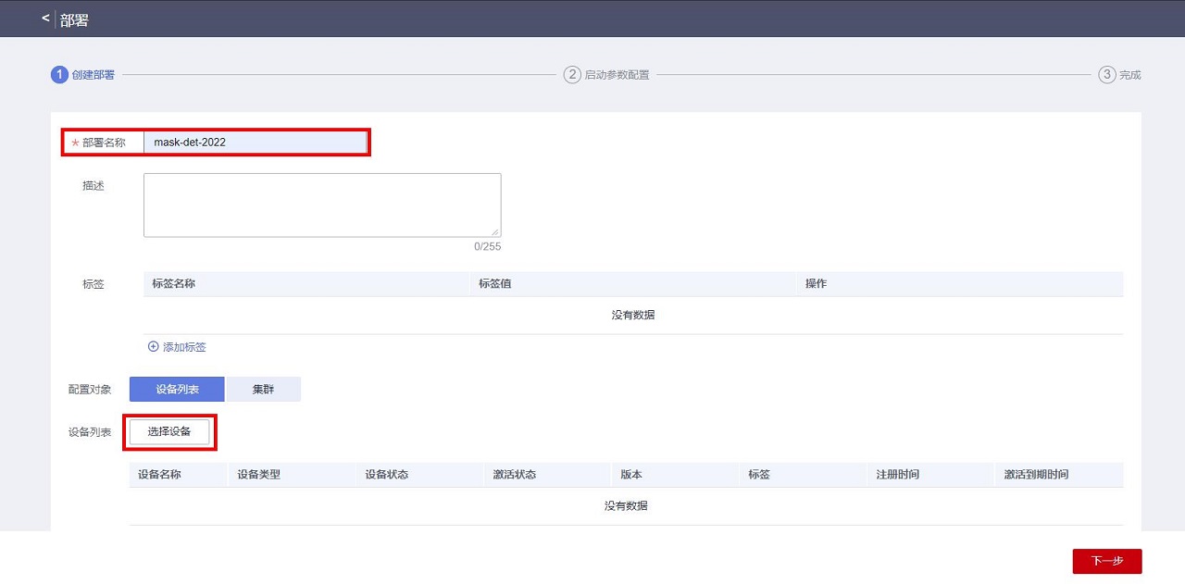Click the 设备状态 column header
1185x584 pixels.
(x=386, y=475)
